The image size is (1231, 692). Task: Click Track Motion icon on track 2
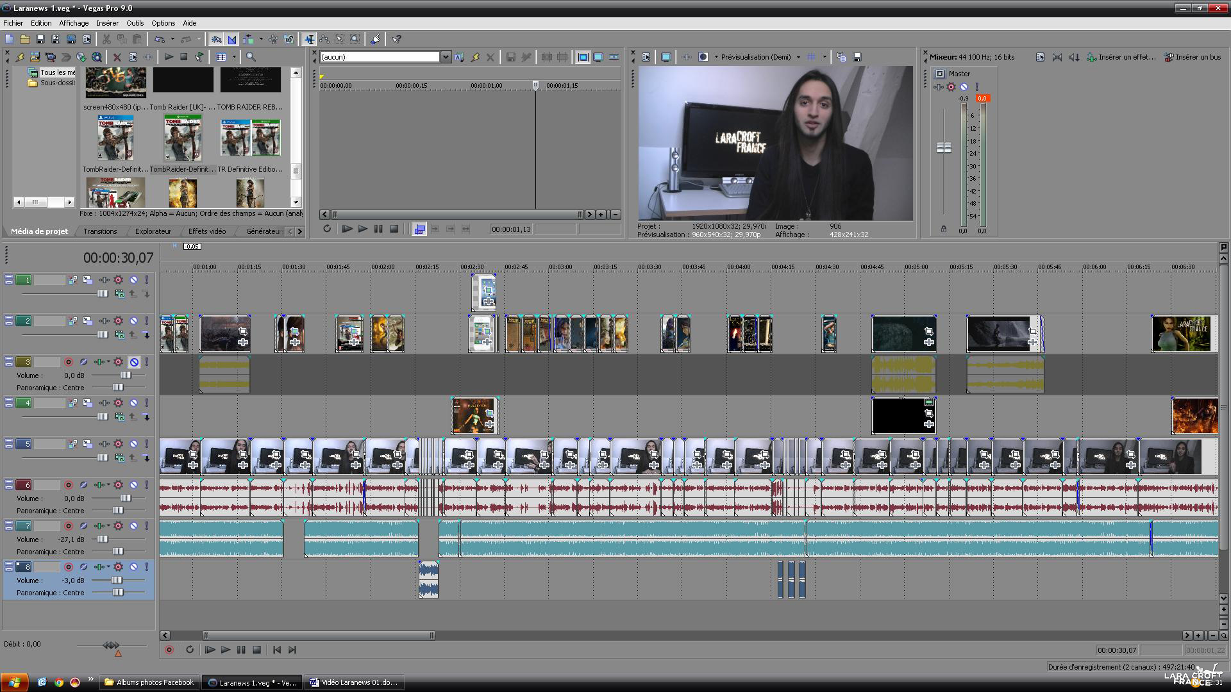tap(87, 321)
